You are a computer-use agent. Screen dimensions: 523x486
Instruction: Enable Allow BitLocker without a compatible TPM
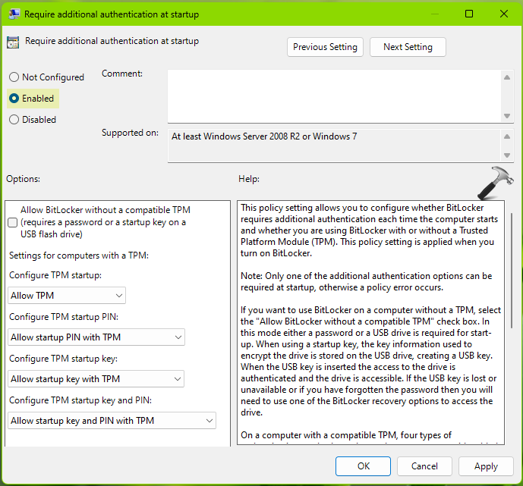pyautogui.click(x=12, y=222)
